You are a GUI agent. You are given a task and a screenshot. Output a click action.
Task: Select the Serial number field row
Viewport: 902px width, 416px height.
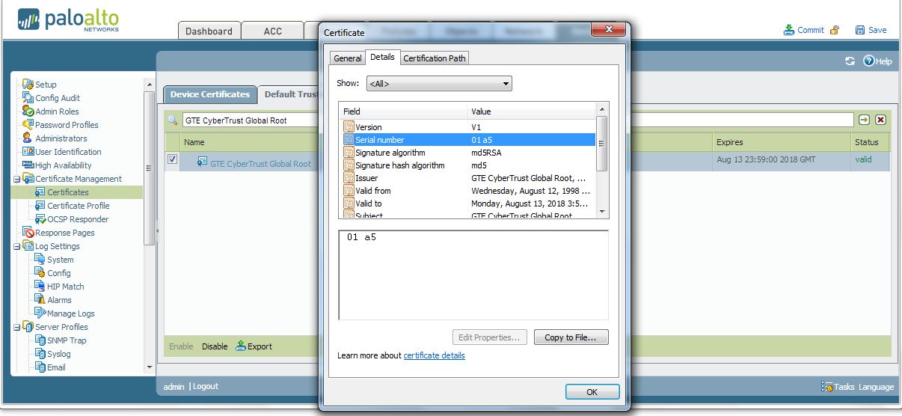pyautogui.click(x=468, y=140)
